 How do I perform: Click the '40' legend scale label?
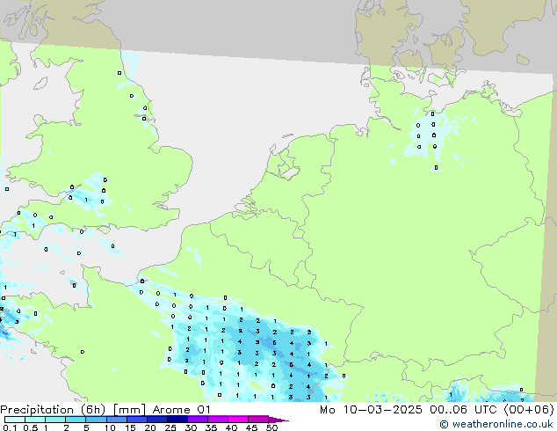click(x=231, y=427)
